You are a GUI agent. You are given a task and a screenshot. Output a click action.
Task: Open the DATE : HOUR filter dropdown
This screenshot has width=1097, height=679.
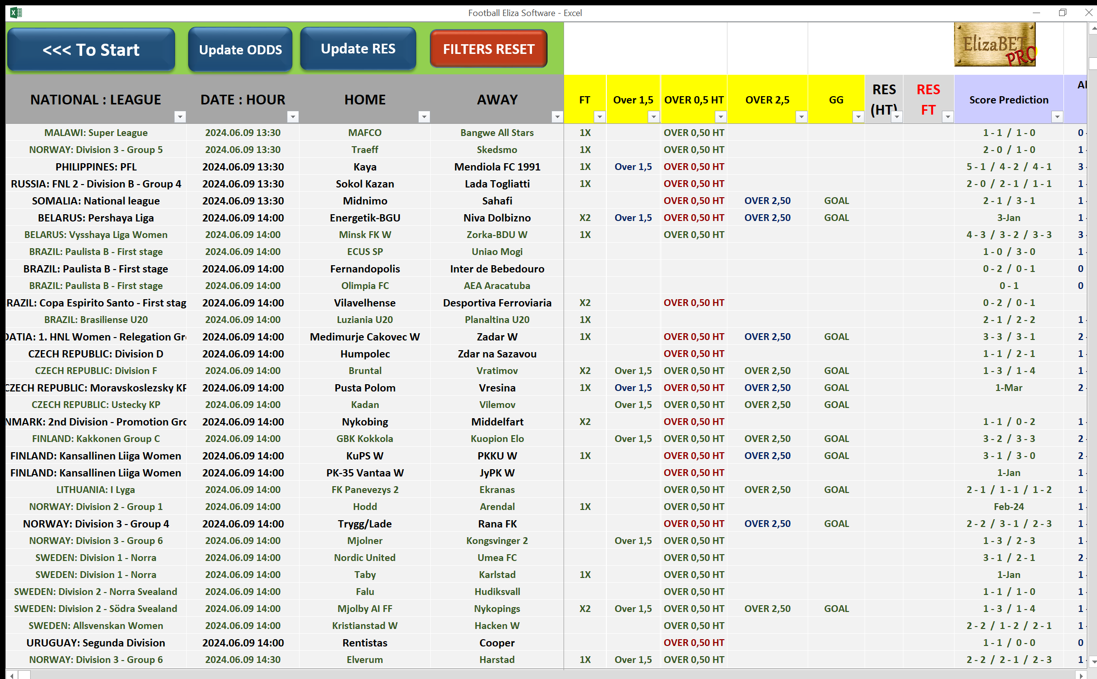pos(293,117)
